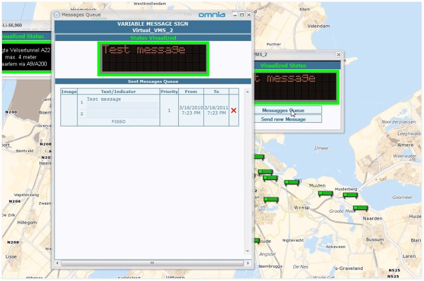Image resolution: width=424 pixels, height=281 pixels.
Task: Click the VMS sign icon below Muiden label
Action: [325, 193]
